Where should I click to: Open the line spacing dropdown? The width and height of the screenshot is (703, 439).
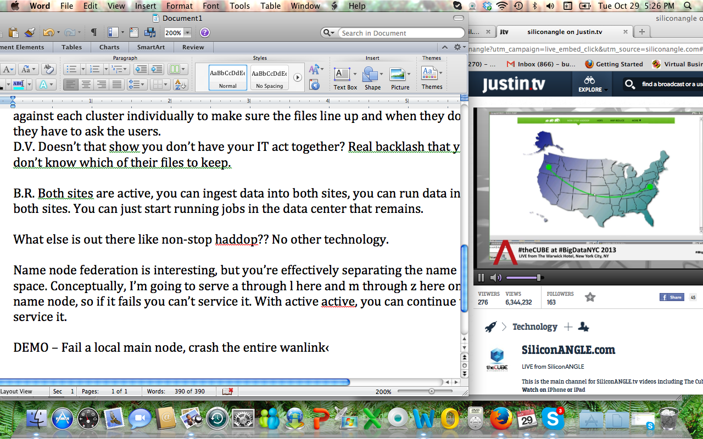pyautogui.click(x=136, y=85)
